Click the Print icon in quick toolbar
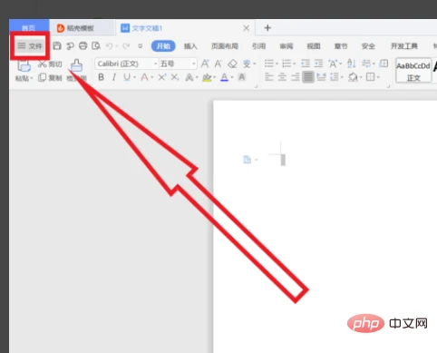 pyautogui.click(x=83, y=46)
